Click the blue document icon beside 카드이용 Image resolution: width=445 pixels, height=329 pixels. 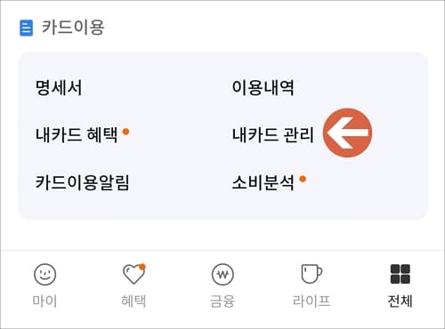click(x=26, y=28)
